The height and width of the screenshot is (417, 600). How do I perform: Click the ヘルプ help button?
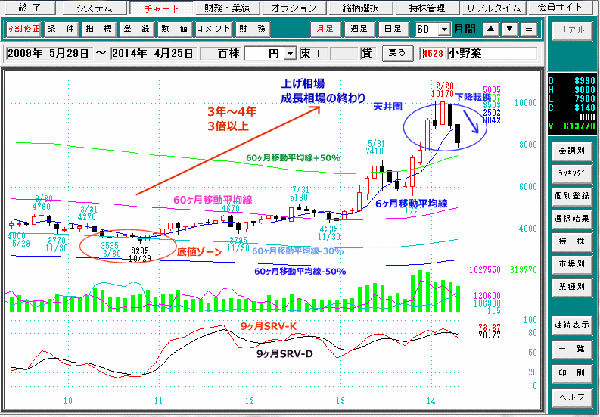[x=572, y=397]
